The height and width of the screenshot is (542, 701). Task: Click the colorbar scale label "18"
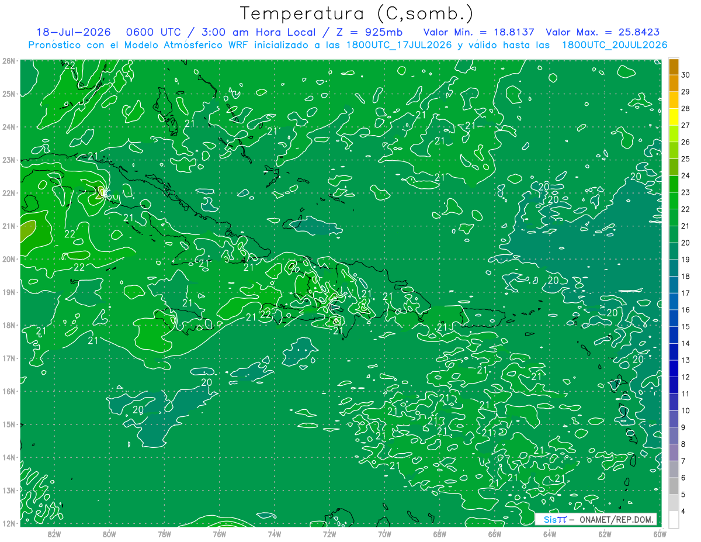(x=686, y=276)
